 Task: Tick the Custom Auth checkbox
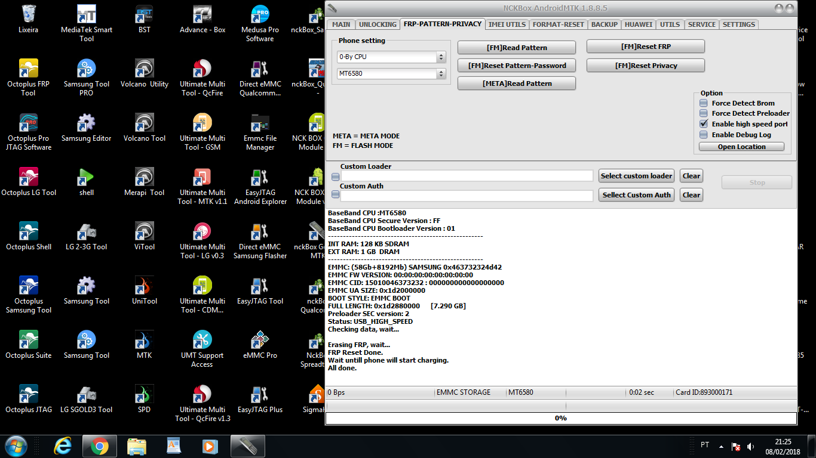(x=336, y=194)
